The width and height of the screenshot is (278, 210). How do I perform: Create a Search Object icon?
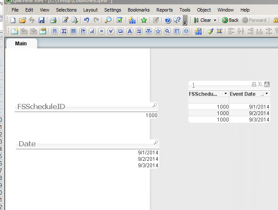167,31
